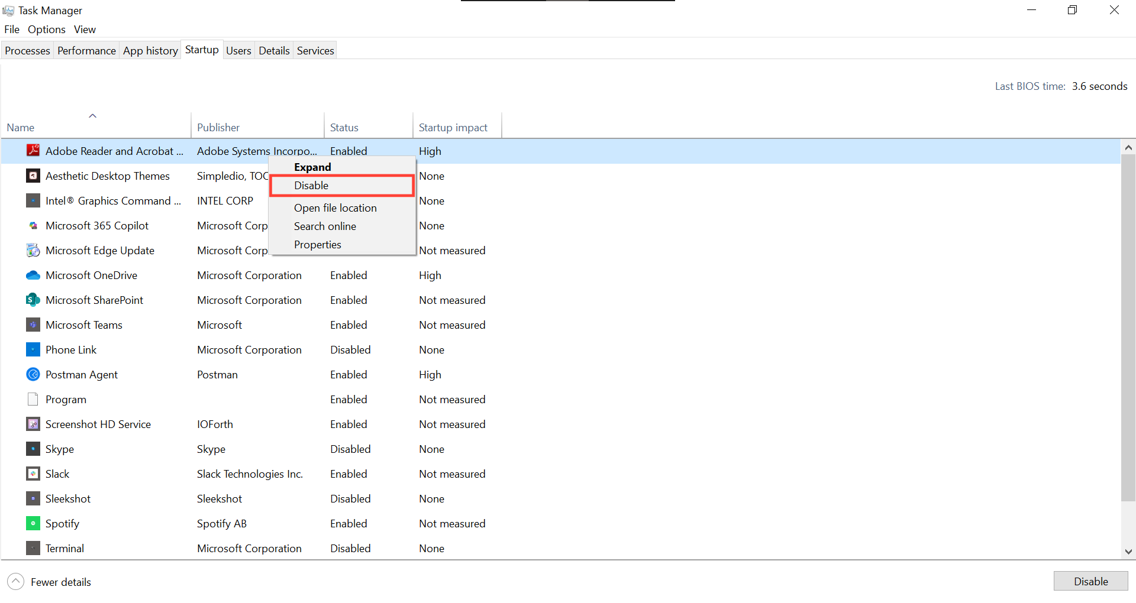This screenshot has height=603, width=1136.
Task: Select the Startup tab
Action: [202, 50]
